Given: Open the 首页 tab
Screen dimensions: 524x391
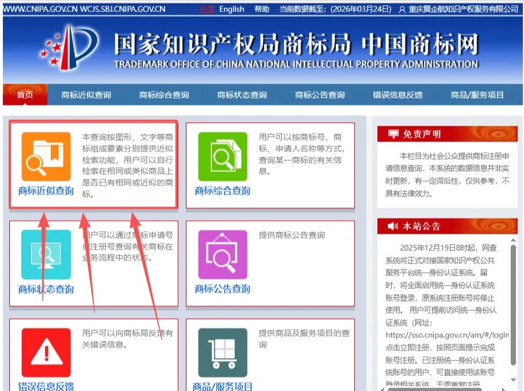Looking at the screenshot, I should point(25,95).
